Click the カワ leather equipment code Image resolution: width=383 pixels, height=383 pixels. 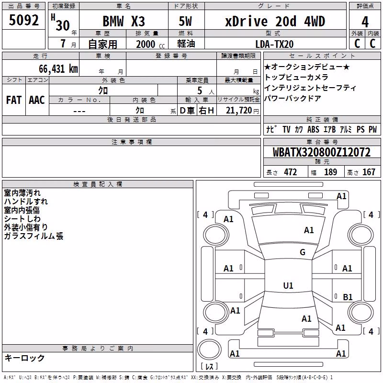[x=299, y=129]
